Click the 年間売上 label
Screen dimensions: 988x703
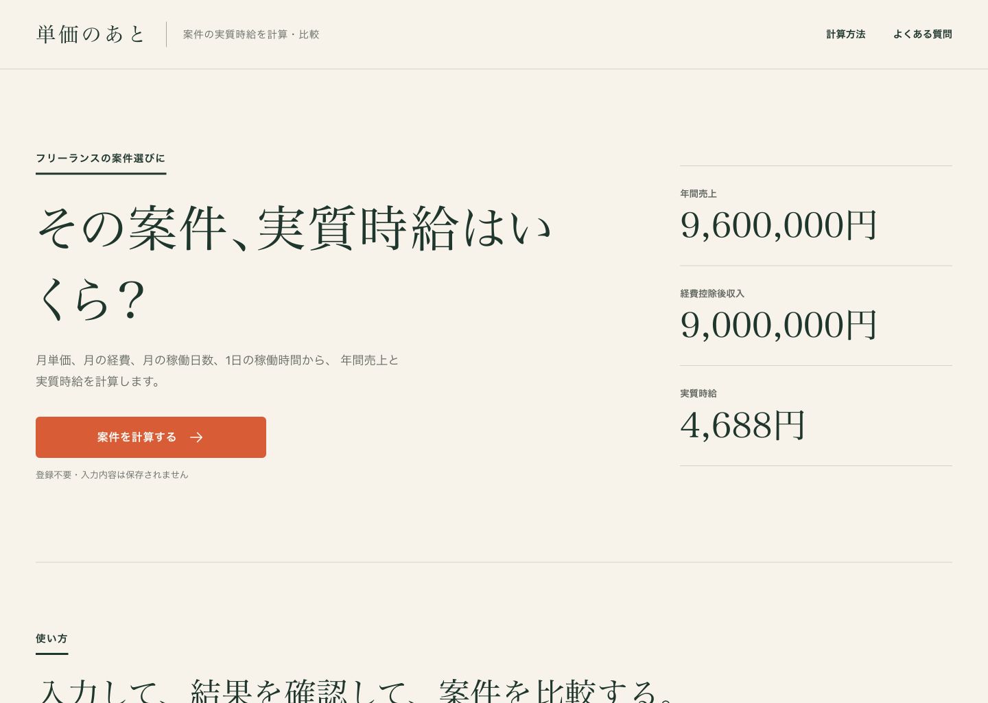(698, 194)
